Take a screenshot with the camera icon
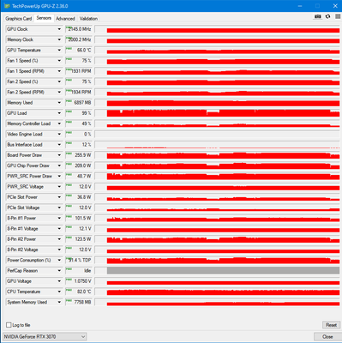The width and height of the screenshot is (342, 343). [318, 16]
